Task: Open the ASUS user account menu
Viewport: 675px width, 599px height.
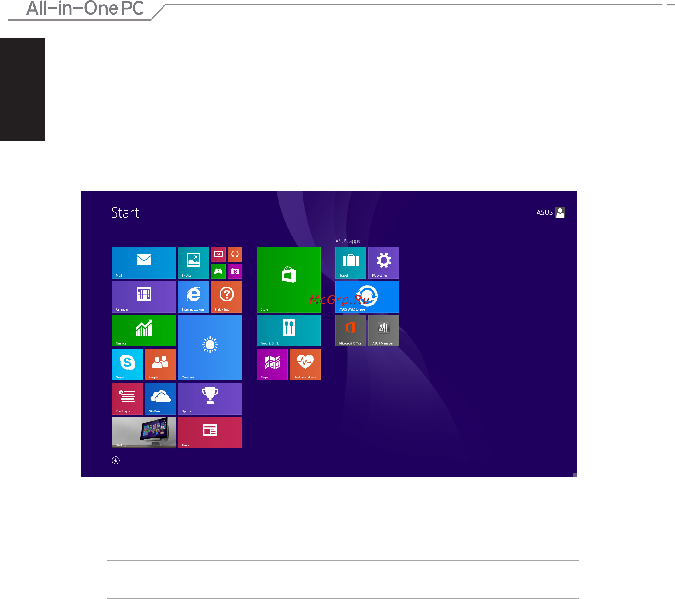Action: (x=550, y=212)
